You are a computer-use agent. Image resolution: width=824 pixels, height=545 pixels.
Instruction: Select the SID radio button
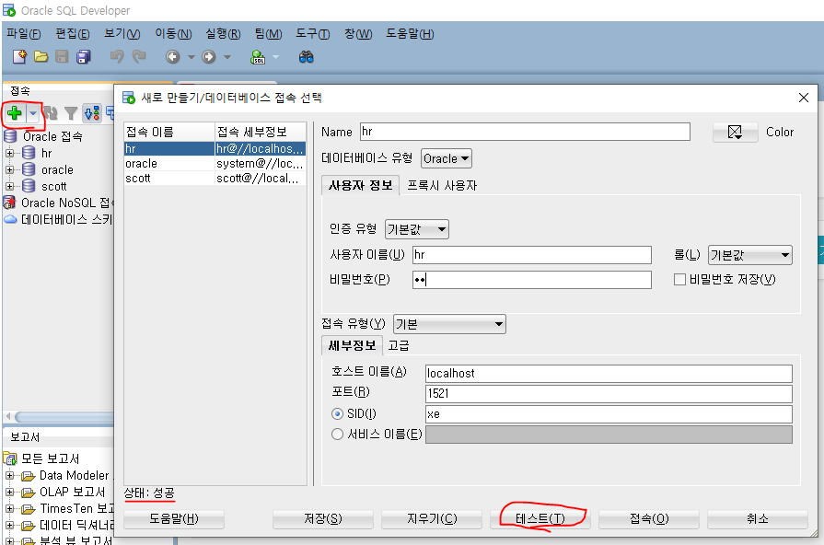coord(337,414)
